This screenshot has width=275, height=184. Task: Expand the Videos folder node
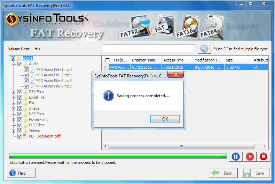tap(13, 131)
